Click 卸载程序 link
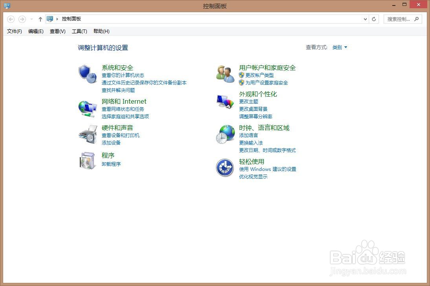The image size is (430, 286). pyautogui.click(x=111, y=164)
